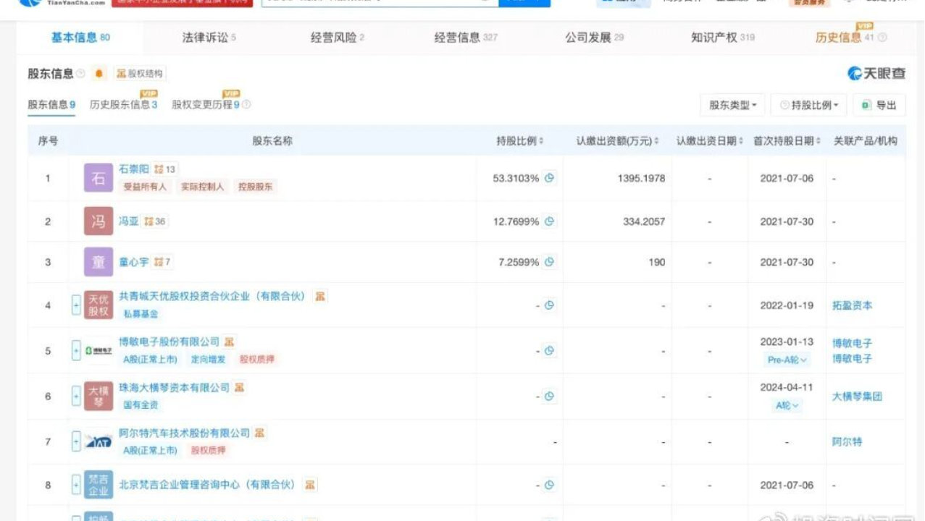Click 童心宇's related companies count icon
The image size is (925, 521).
162,262
